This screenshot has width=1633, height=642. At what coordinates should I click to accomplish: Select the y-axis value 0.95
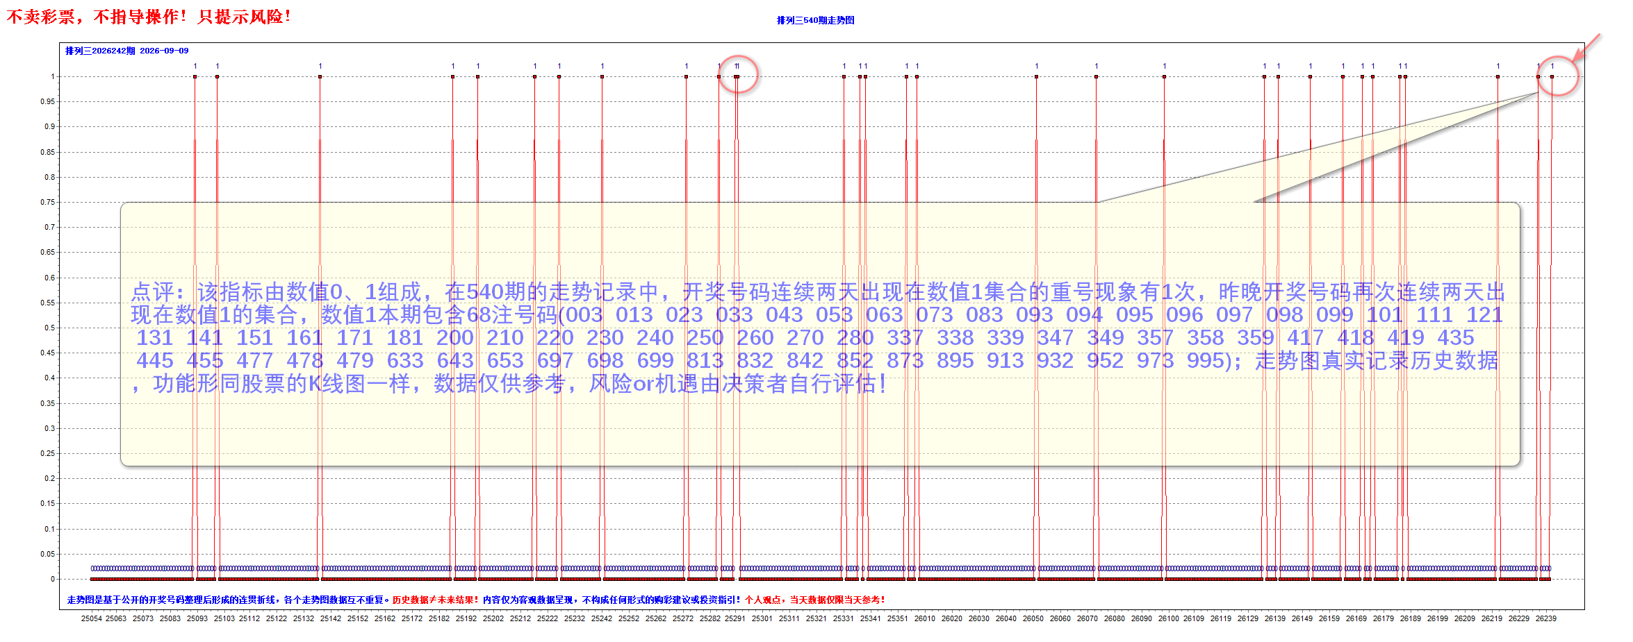pyautogui.click(x=47, y=101)
